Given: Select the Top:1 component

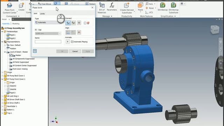Looking at the screenshot, I should (9, 113).
